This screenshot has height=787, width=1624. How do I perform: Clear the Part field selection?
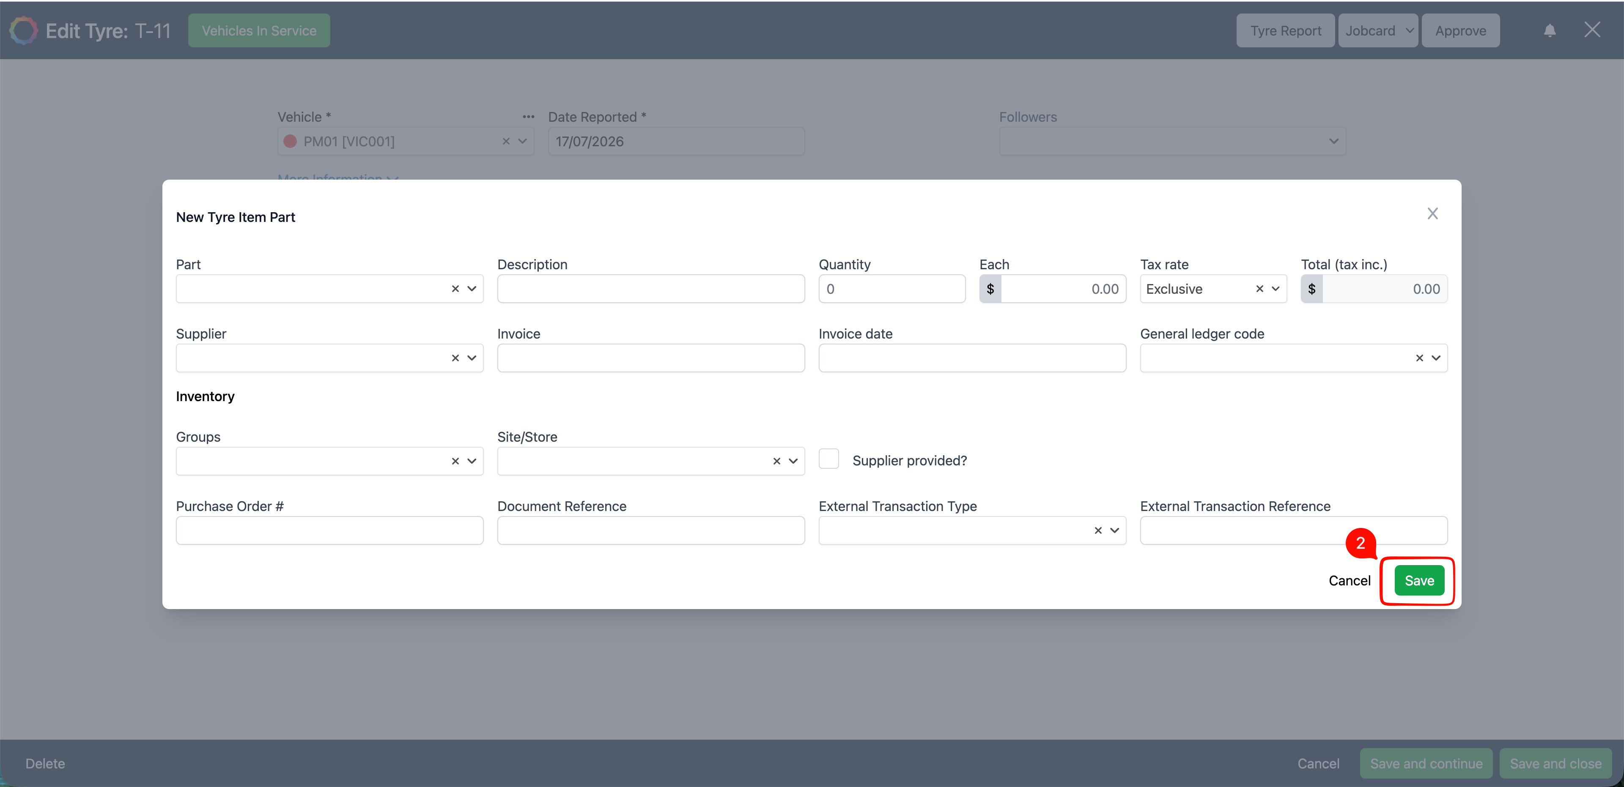coord(455,289)
